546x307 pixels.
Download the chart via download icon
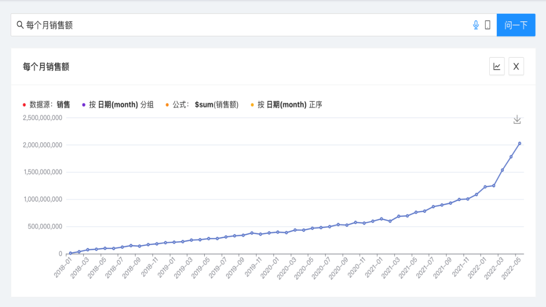tap(517, 120)
